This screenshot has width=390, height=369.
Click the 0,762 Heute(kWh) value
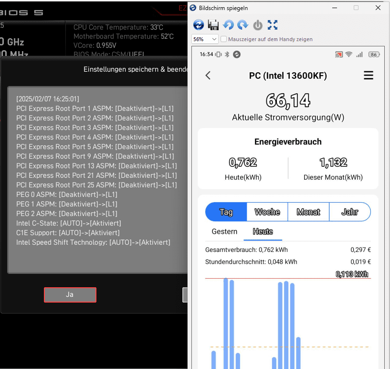pyautogui.click(x=243, y=163)
